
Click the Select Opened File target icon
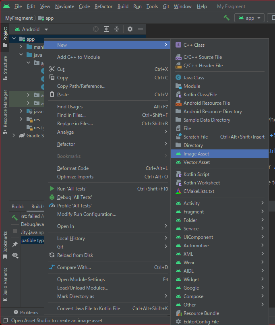click(x=95, y=29)
